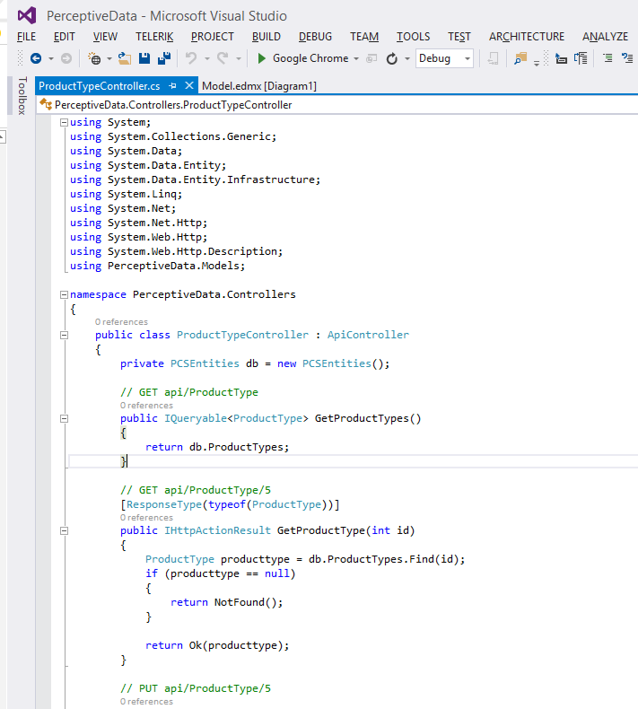The height and width of the screenshot is (709, 638).
Task: Collapse the ProductTypeController class block
Action: (x=65, y=335)
